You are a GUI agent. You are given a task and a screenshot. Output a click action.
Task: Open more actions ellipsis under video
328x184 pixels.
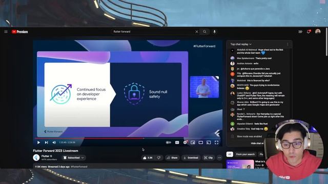tap(219, 158)
